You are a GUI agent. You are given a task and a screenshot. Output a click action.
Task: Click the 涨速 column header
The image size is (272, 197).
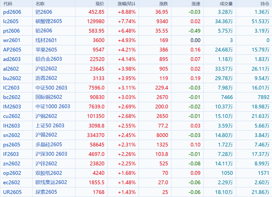point(196,4)
